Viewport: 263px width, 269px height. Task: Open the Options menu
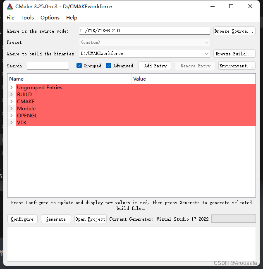pos(50,18)
